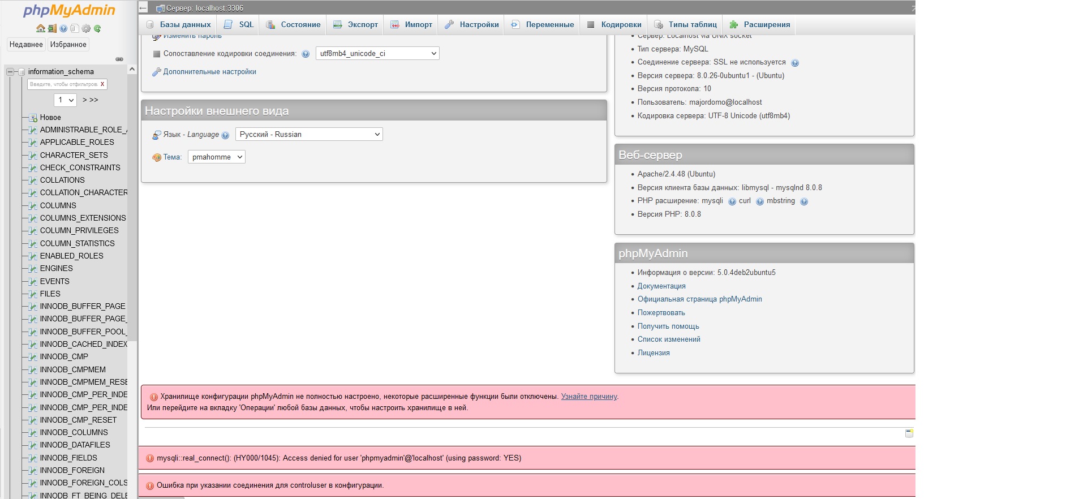Click the help icon after curl extension
Viewport: 1079px width, 499px height.
tap(760, 201)
